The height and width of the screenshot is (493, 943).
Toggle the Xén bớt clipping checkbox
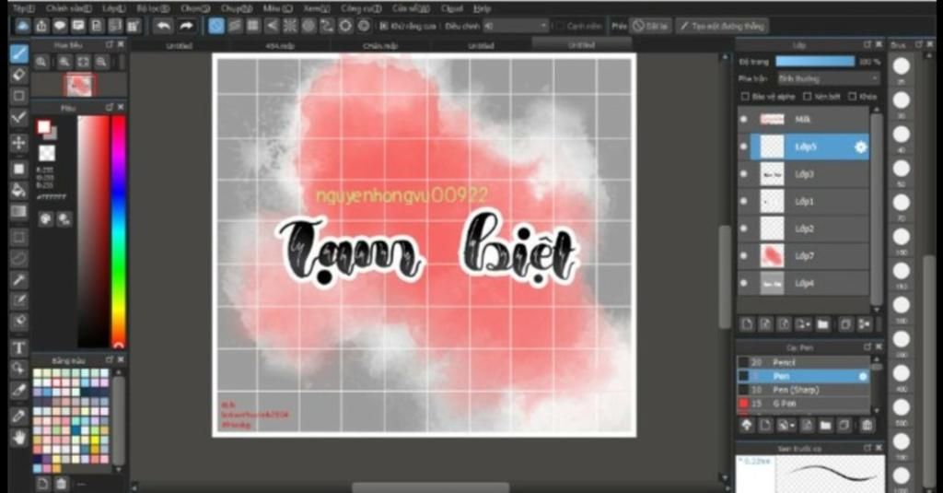(808, 97)
